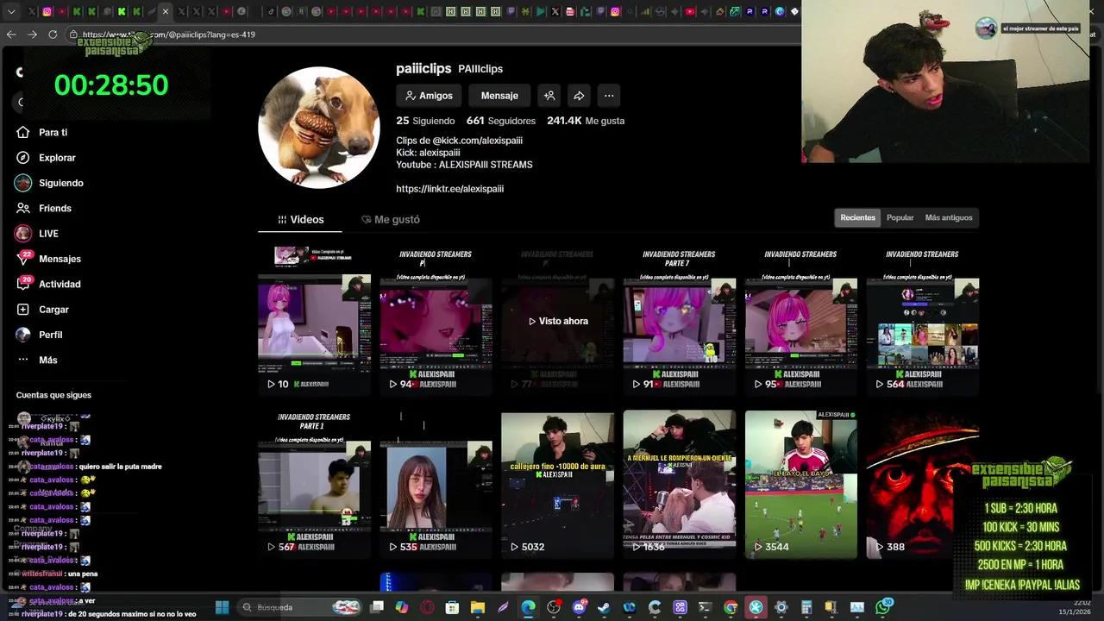Image resolution: width=1104 pixels, height=621 pixels.
Task: Click the Amigos button on profile
Action: (428, 96)
